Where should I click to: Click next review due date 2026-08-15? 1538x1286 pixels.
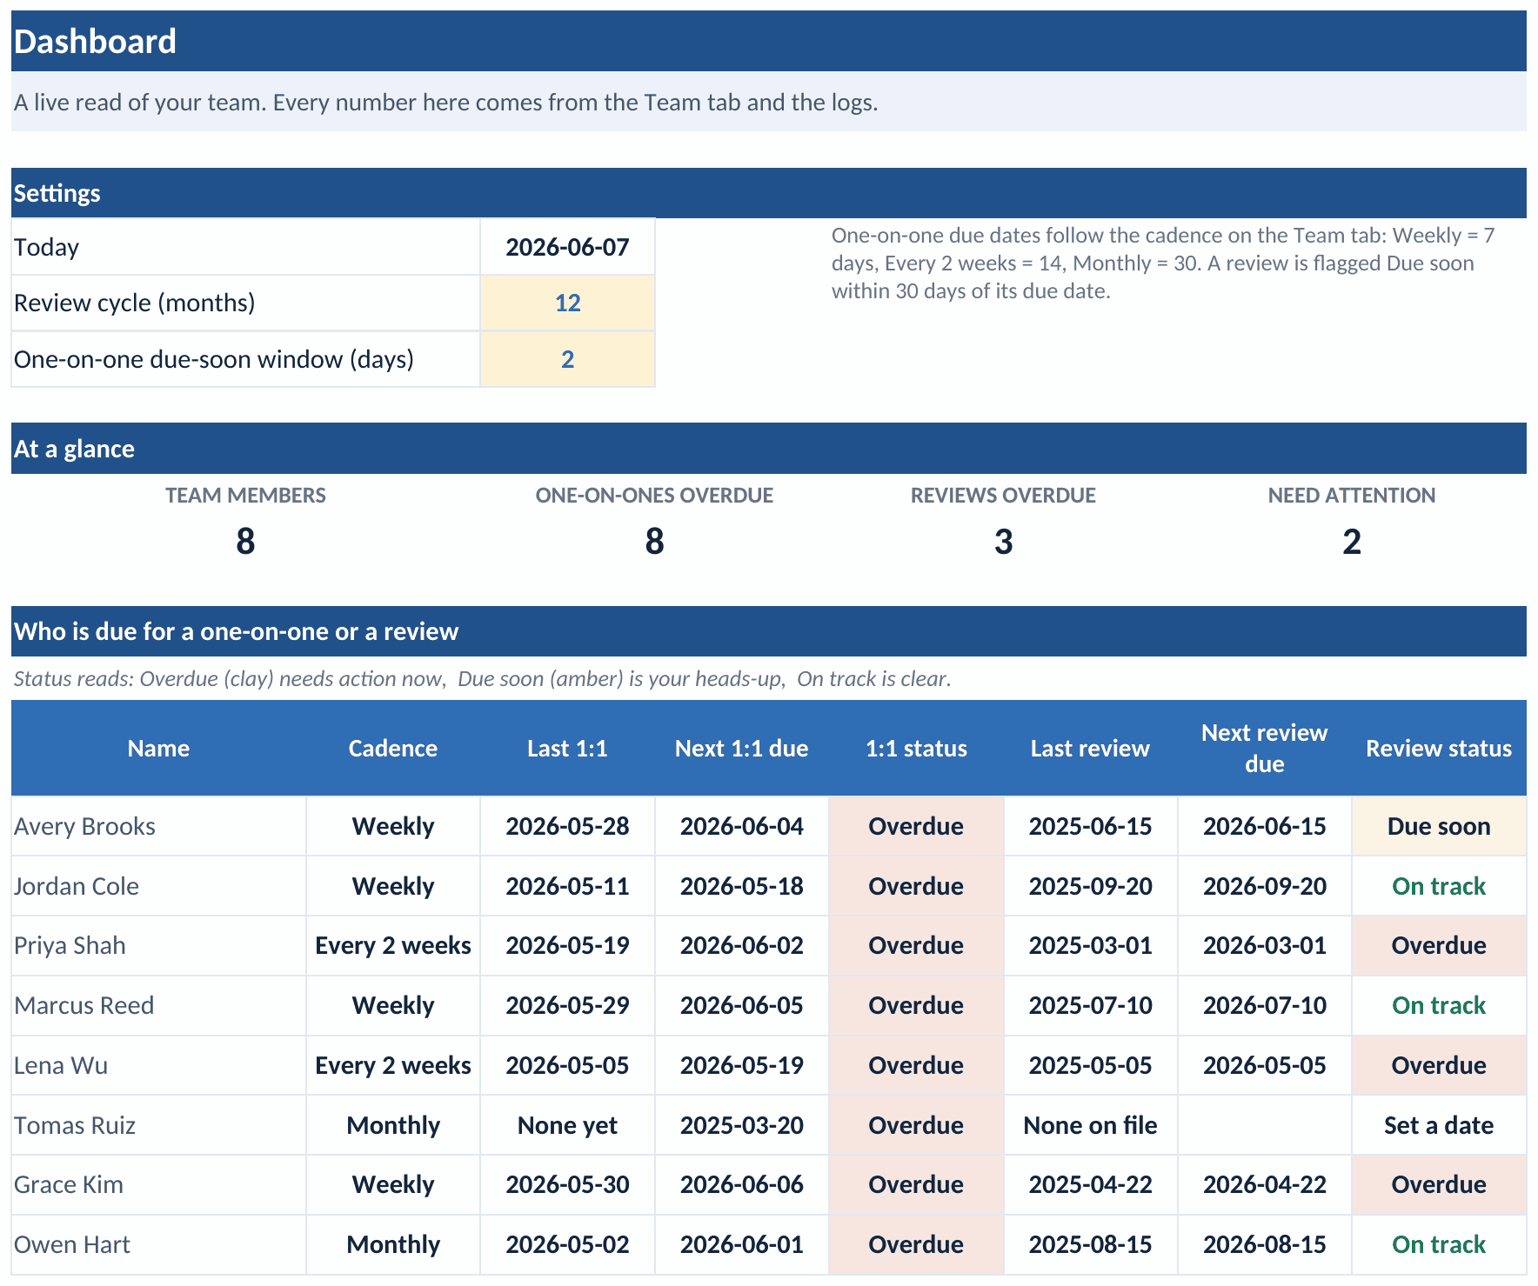(x=1264, y=1244)
